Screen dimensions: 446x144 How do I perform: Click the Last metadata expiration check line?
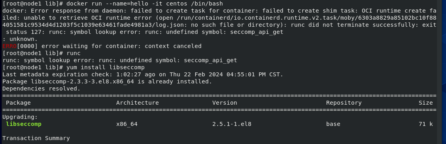tap(143, 74)
